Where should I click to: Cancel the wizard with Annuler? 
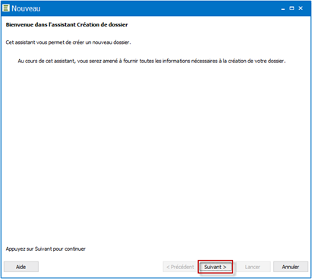coord(291,267)
